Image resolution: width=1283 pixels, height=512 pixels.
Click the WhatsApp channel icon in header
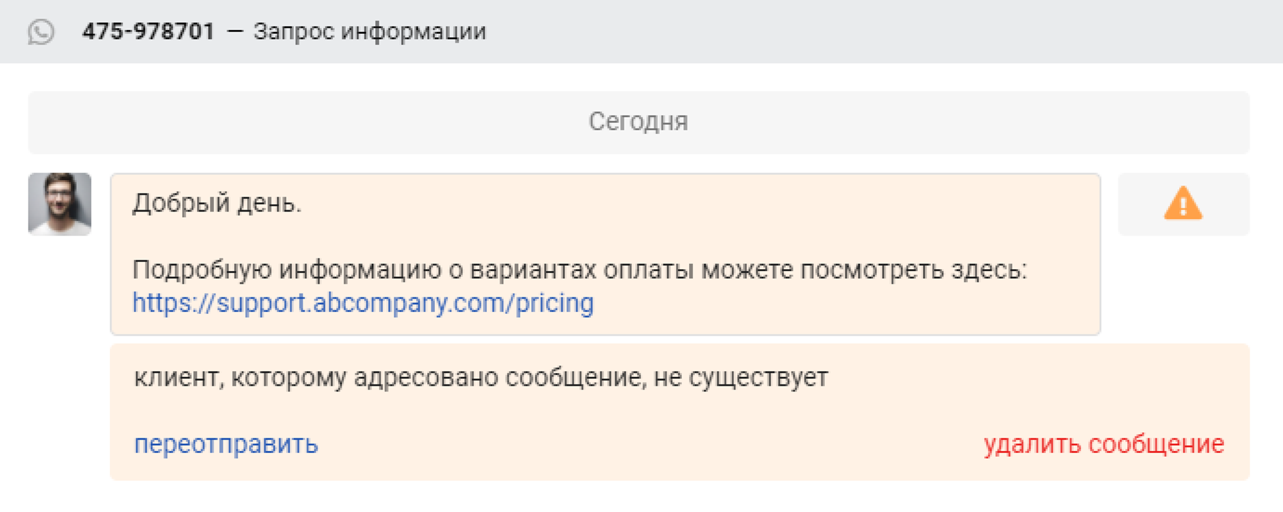[x=41, y=31]
